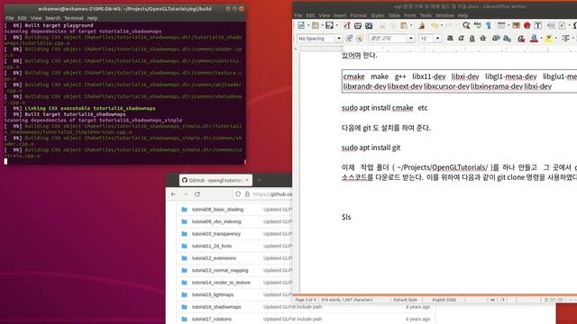The image size is (577, 324).
Task: Open the No Spacing paragraph style dropdown
Action: 339,38
